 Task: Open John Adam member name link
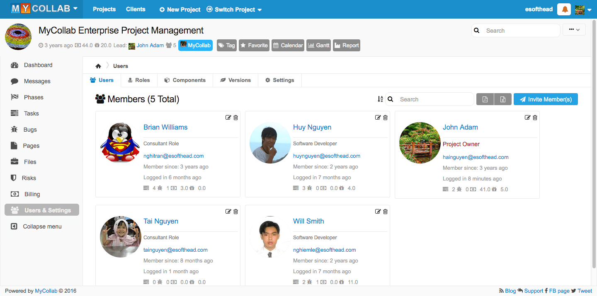[460, 128]
